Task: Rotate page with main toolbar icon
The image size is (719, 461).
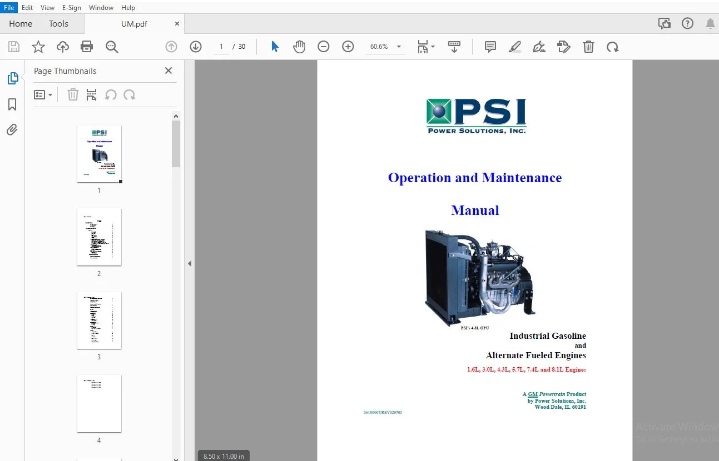Action: click(613, 47)
